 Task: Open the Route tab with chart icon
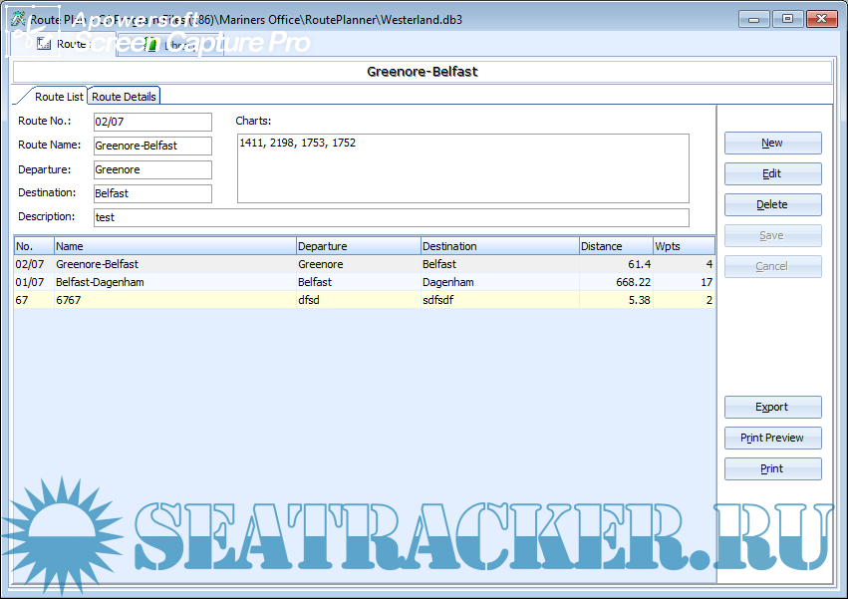(62, 44)
